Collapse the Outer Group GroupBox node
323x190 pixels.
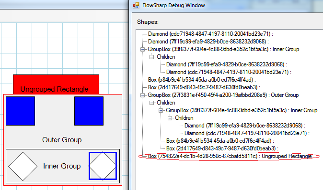(142, 95)
